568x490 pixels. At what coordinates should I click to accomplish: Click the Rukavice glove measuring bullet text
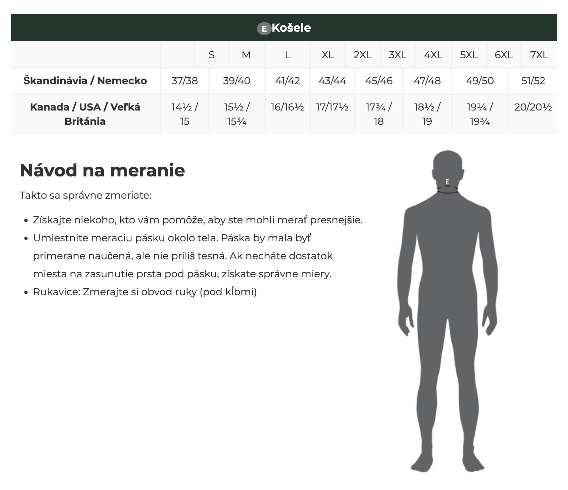coord(145,292)
